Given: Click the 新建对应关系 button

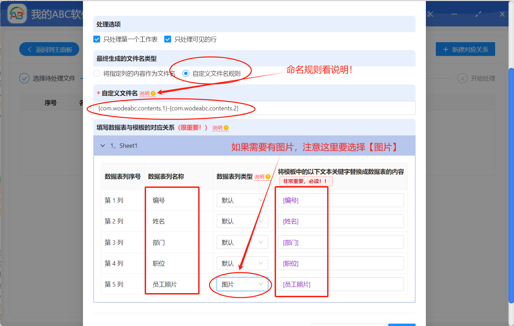Looking at the screenshot, I should [465, 49].
